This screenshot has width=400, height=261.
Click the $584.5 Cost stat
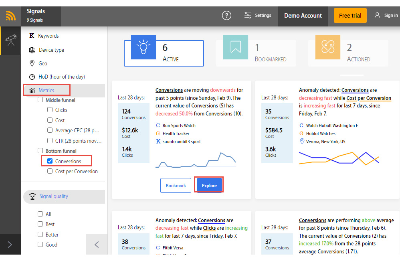[x=274, y=133]
